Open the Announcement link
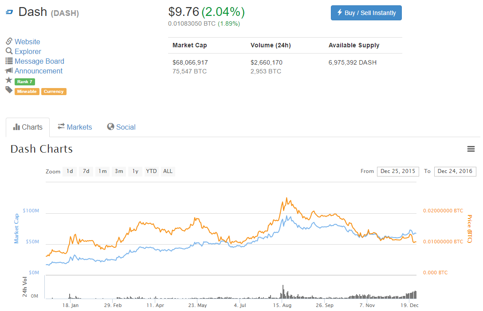 point(39,71)
